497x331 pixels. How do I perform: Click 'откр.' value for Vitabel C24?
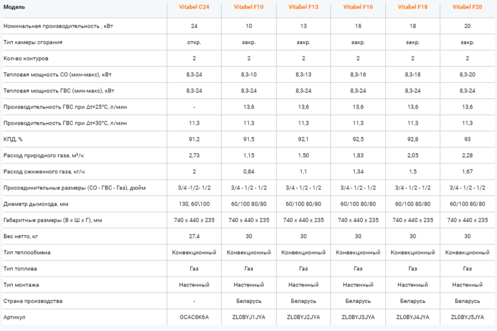(x=194, y=42)
